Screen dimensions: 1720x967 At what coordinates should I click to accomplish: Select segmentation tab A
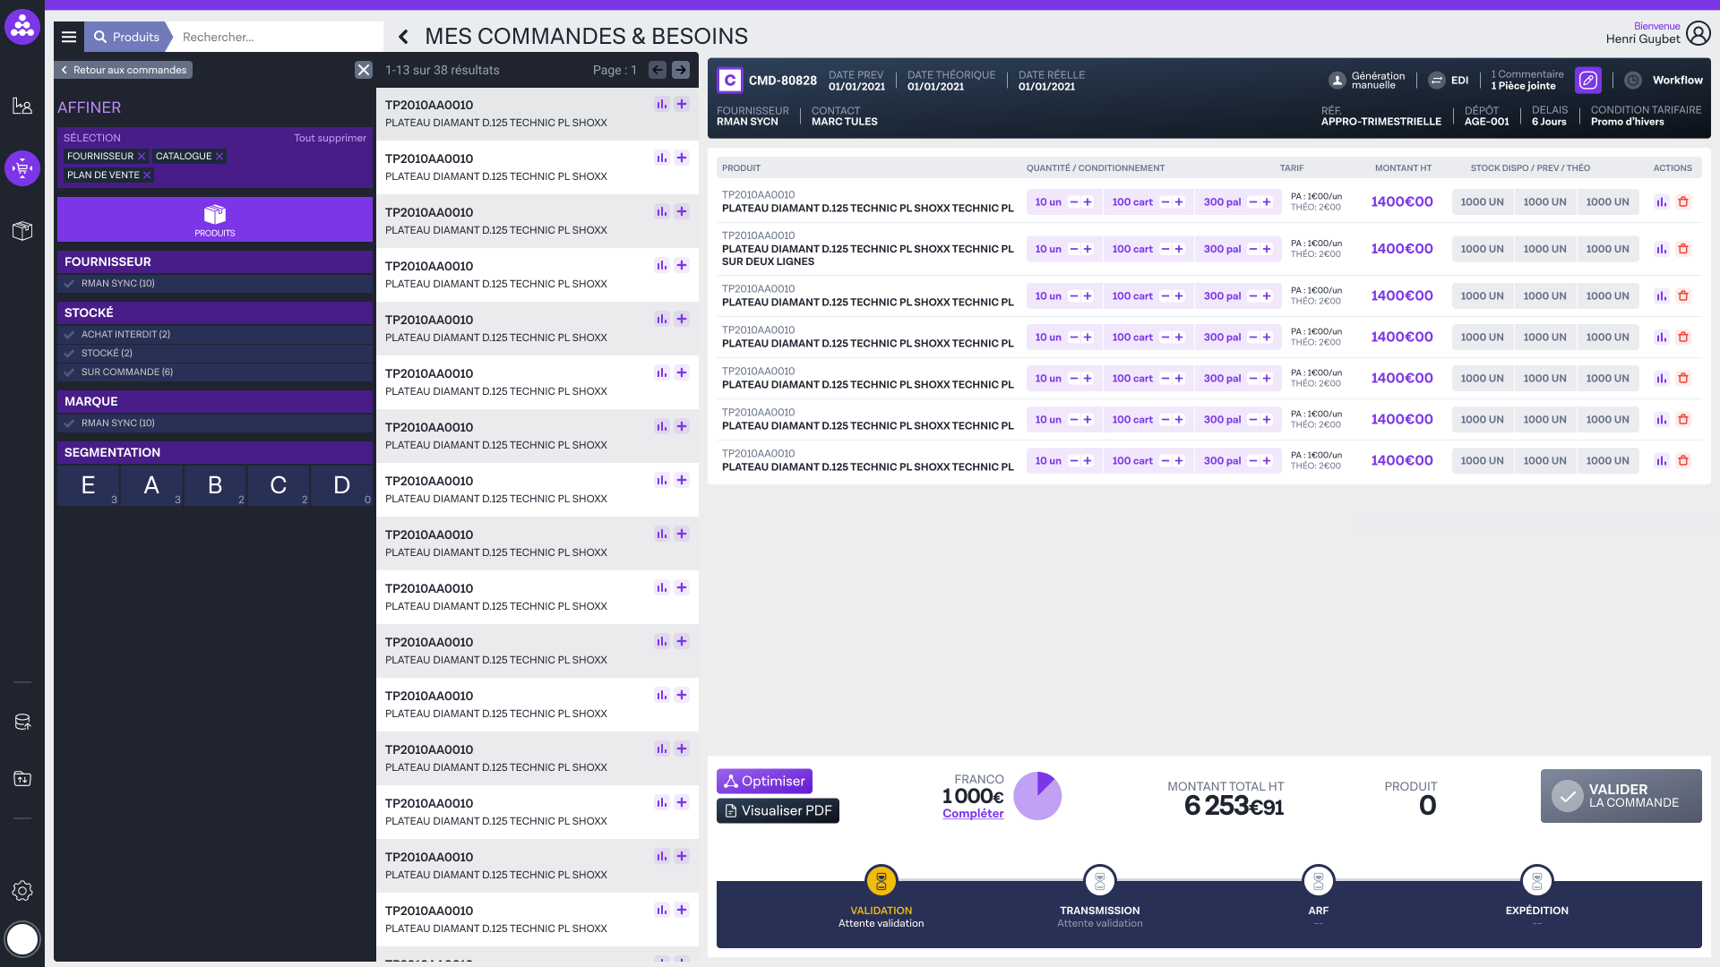pyautogui.click(x=151, y=485)
